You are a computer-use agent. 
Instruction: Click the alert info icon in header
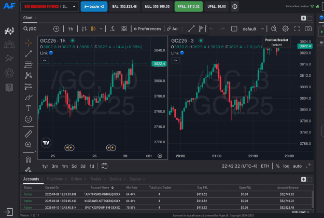235,7
